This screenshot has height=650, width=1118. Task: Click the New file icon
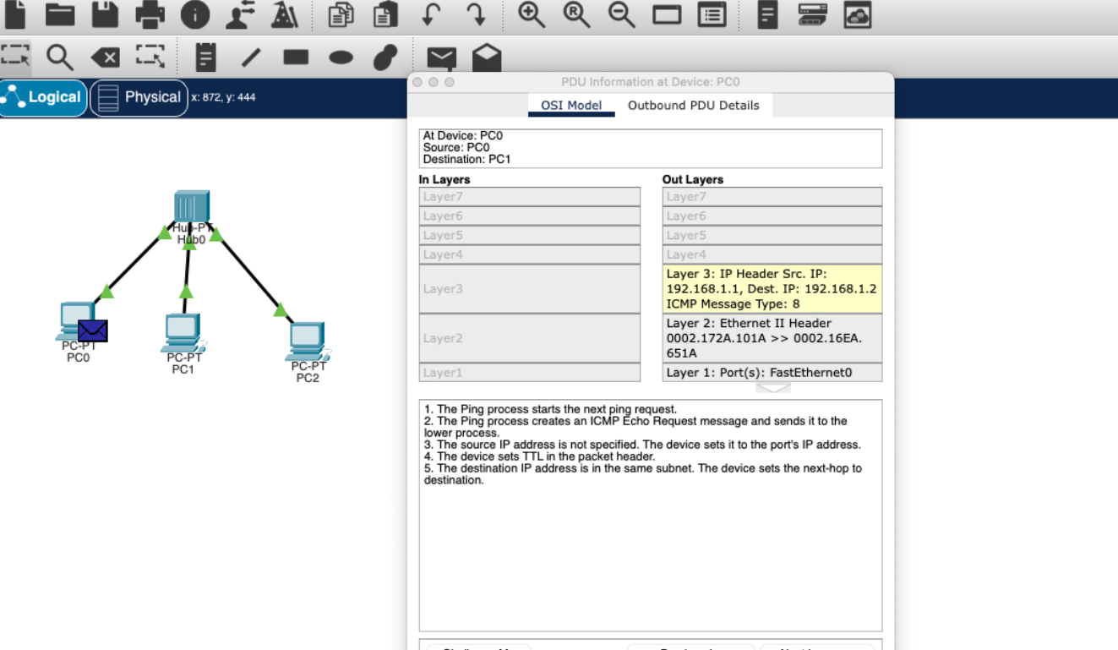[x=15, y=14]
